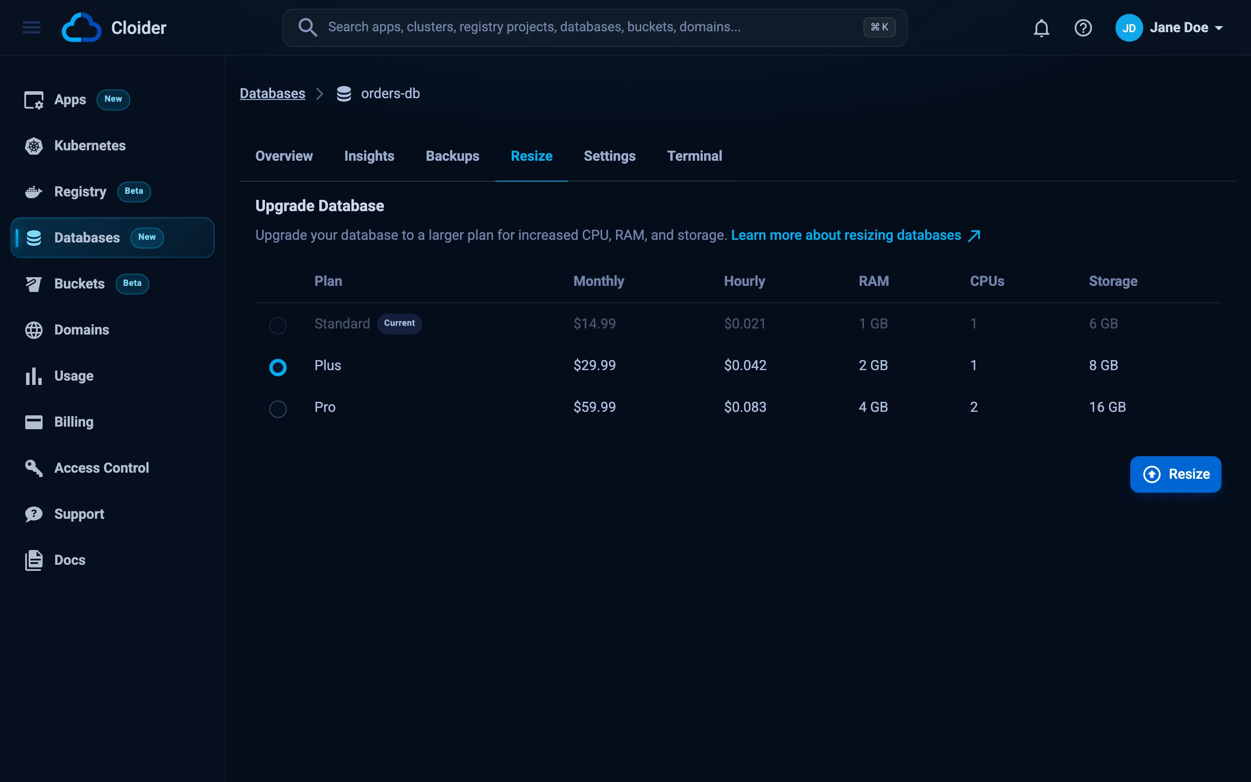Click the blue Resize button
The height and width of the screenshot is (782, 1251).
pos(1175,474)
